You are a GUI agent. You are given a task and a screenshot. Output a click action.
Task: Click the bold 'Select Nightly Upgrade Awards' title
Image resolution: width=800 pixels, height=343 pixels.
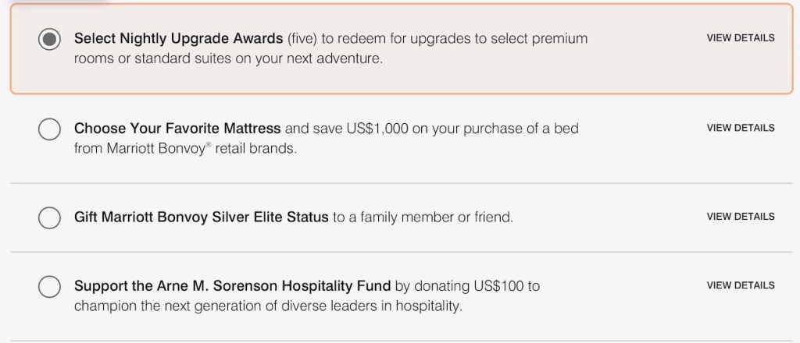pyautogui.click(x=178, y=38)
